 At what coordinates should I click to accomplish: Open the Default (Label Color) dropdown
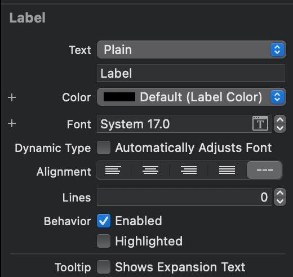[192, 97]
